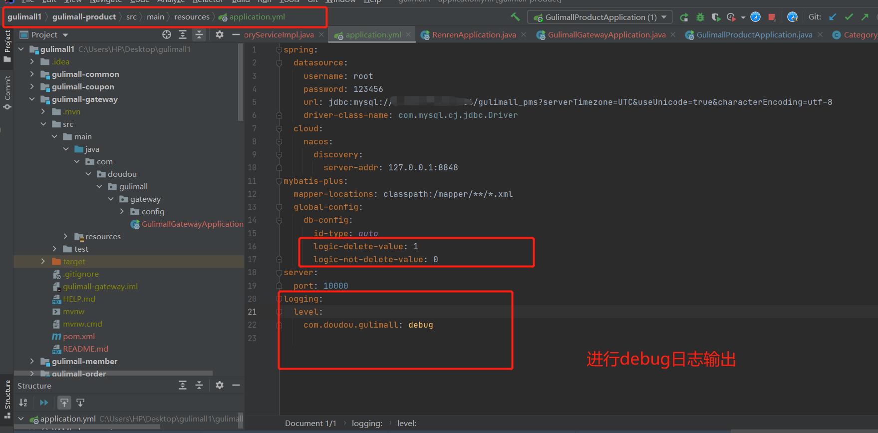Screen dimensions: 878x433
Task: Close GulimallGatewayApplication.java tab
Action: pos(673,34)
